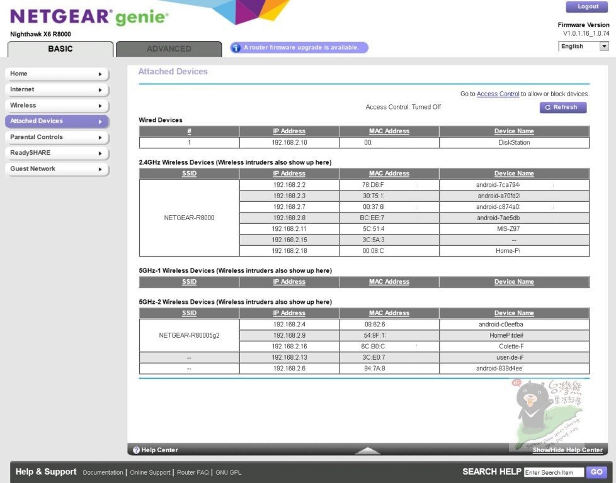Screen dimensions: 616x483
Task: Click the firmware upgrade info icon
Action: coord(236,48)
